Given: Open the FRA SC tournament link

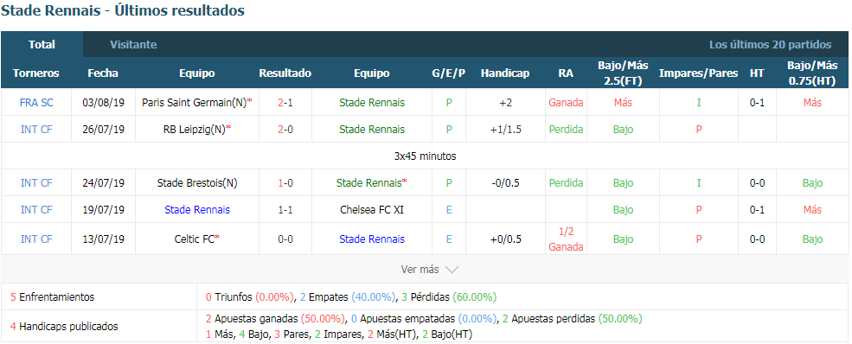Looking at the screenshot, I should (x=35, y=102).
